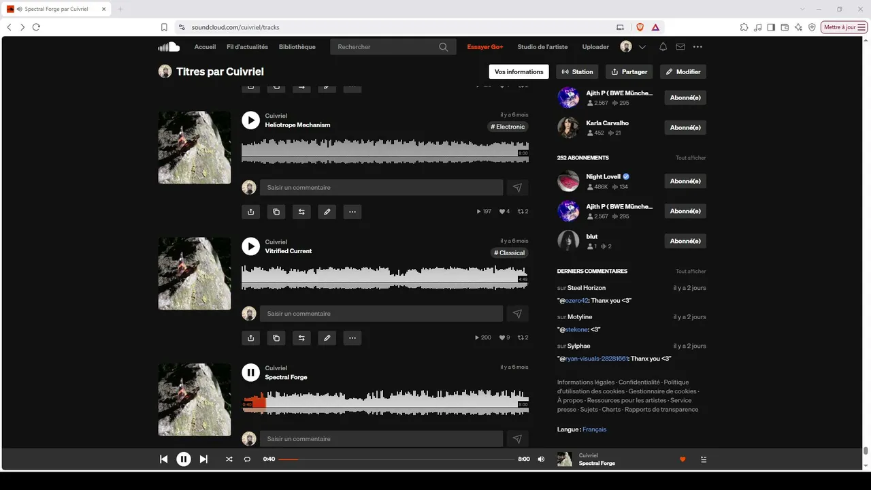
Task: Repost the Heliotrope Mechanism track
Action: point(301,212)
